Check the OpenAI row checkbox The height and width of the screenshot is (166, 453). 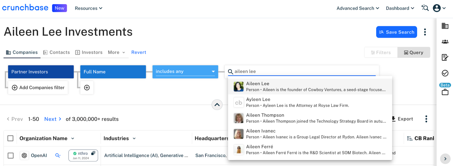tap(10, 156)
